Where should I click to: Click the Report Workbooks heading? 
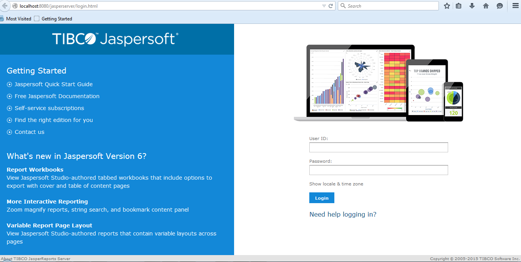coord(35,170)
